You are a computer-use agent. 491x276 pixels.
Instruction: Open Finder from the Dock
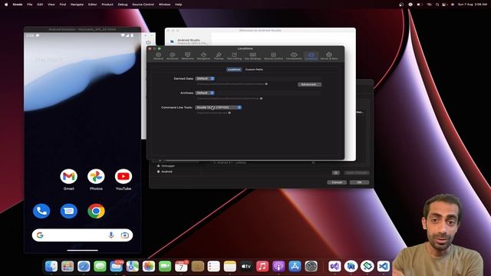[51, 266]
